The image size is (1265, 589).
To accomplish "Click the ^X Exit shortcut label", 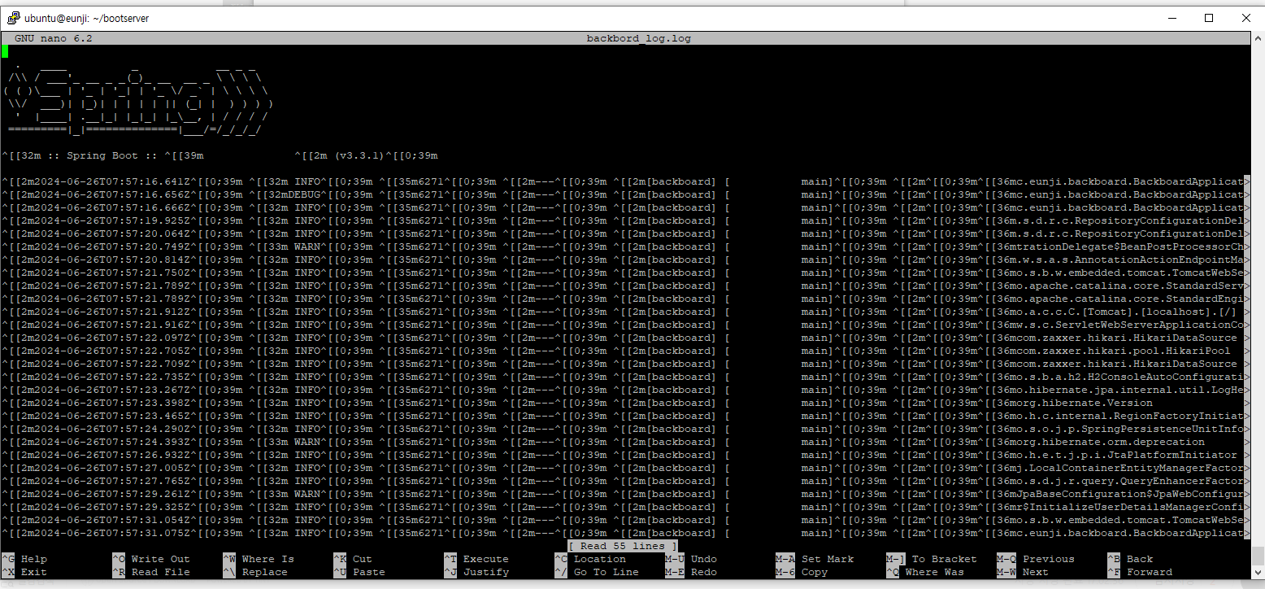I will 24,572.
